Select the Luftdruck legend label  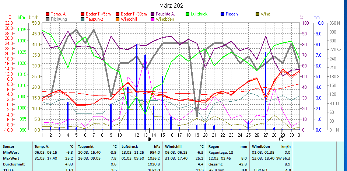coord(199,14)
